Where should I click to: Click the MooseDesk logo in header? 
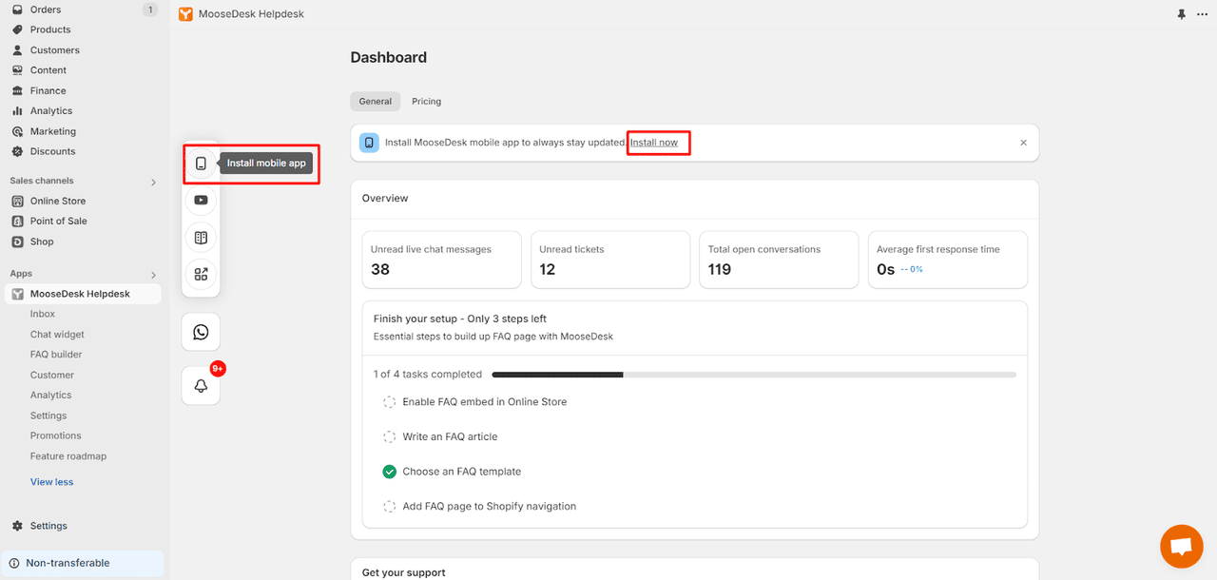pos(185,14)
